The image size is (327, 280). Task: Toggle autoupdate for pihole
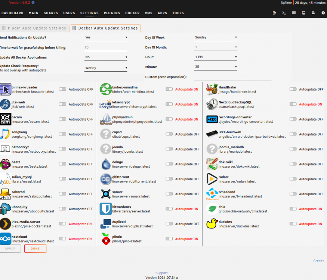(169, 239)
